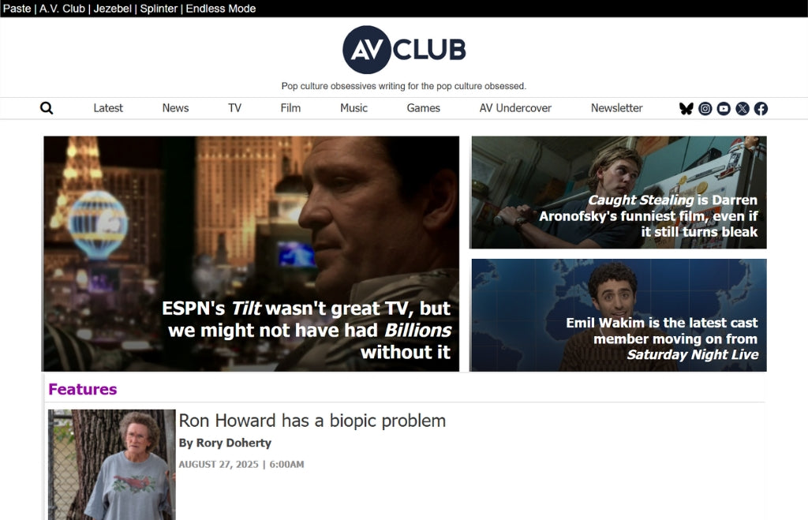This screenshot has height=520, width=808.
Task: Open AV Club's YouTube icon
Action: pos(724,109)
